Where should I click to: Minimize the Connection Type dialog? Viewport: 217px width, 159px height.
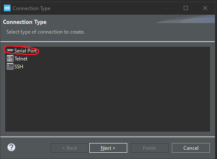click(167, 8)
